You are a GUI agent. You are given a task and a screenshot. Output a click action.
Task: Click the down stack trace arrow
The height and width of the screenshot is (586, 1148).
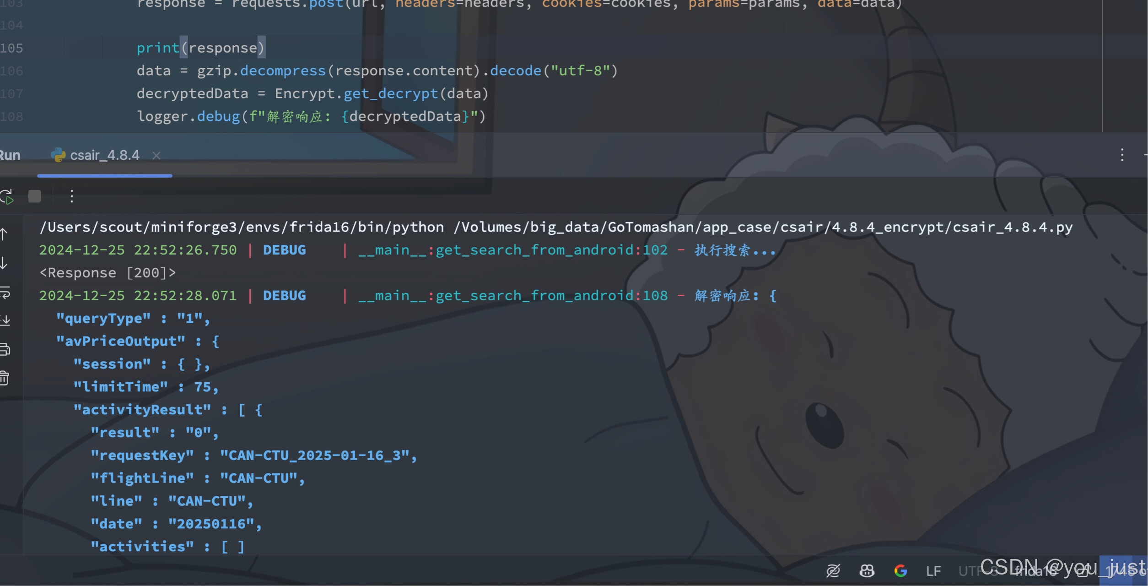pos(4,263)
